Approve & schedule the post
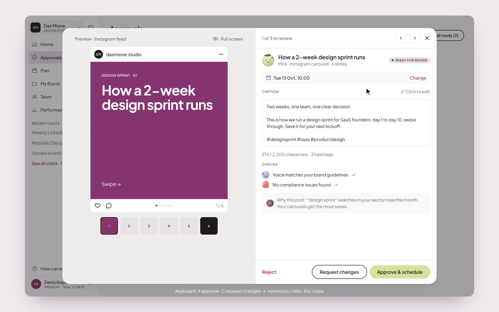 (x=400, y=272)
